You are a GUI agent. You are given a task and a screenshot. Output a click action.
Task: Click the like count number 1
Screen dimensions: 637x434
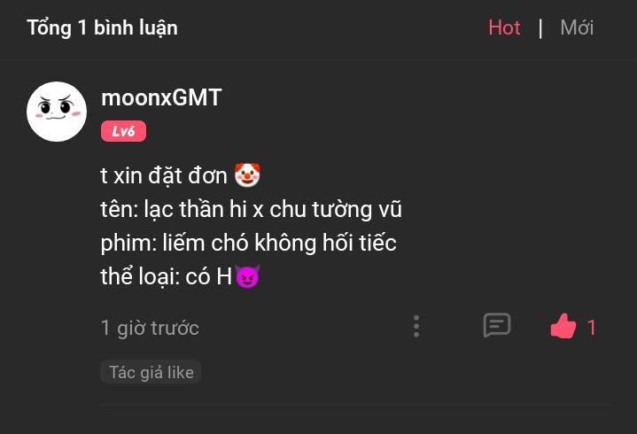click(x=592, y=327)
